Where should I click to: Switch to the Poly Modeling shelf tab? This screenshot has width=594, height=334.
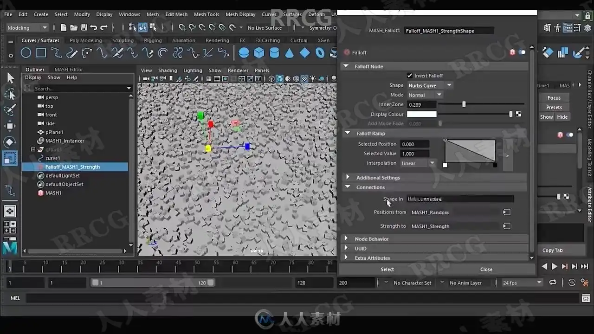86,40
